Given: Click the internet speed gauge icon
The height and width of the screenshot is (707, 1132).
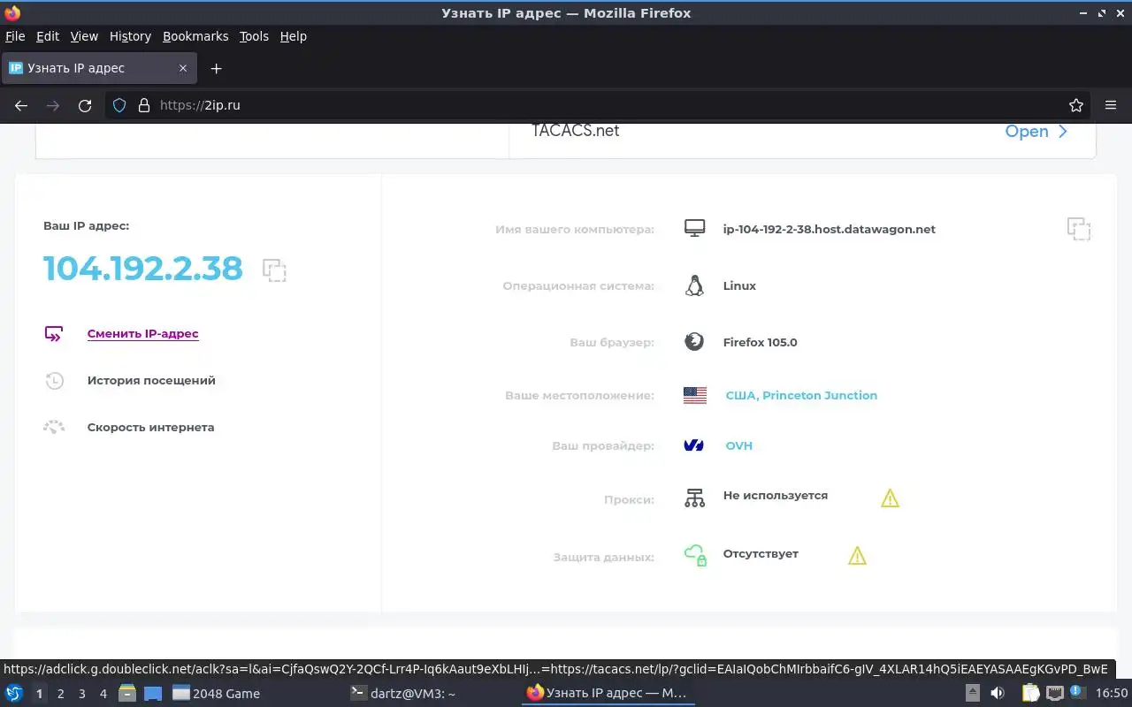Looking at the screenshot, I should coord(54,427).
